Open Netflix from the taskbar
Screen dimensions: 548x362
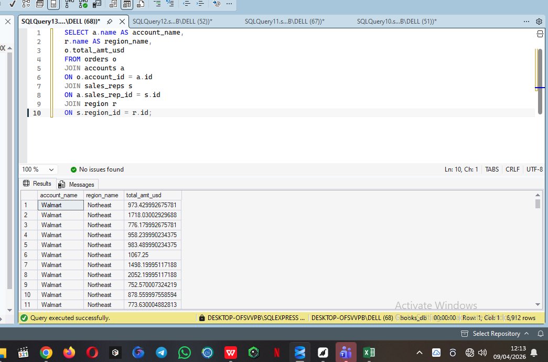click(x=277, y=353)
